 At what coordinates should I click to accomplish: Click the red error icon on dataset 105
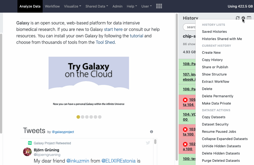pyautogui.click(x=185, y=100)
